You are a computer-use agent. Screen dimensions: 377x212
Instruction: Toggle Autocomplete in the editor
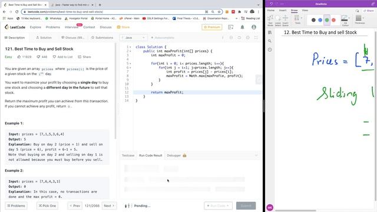coord(163,38)
